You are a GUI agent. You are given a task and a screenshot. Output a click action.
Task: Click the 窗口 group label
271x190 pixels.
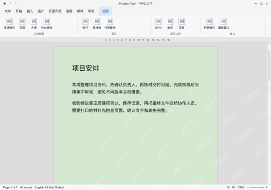(x=232, y=34)
